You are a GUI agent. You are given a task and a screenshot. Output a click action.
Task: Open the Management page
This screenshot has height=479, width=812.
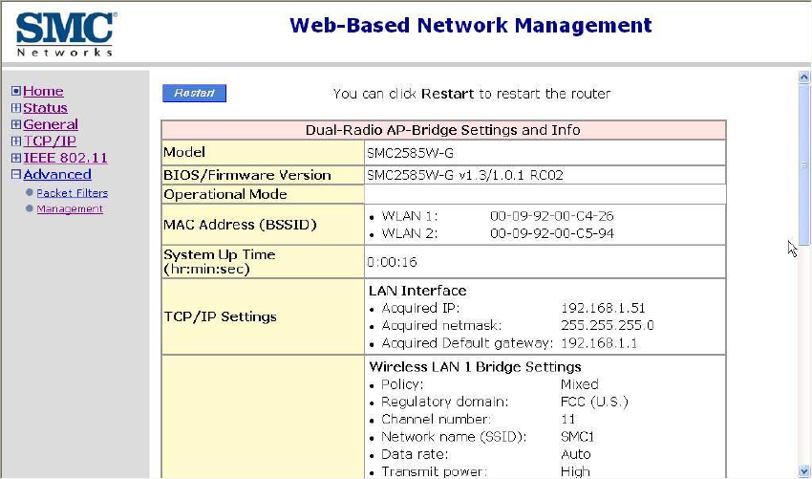tap(70, 209)
